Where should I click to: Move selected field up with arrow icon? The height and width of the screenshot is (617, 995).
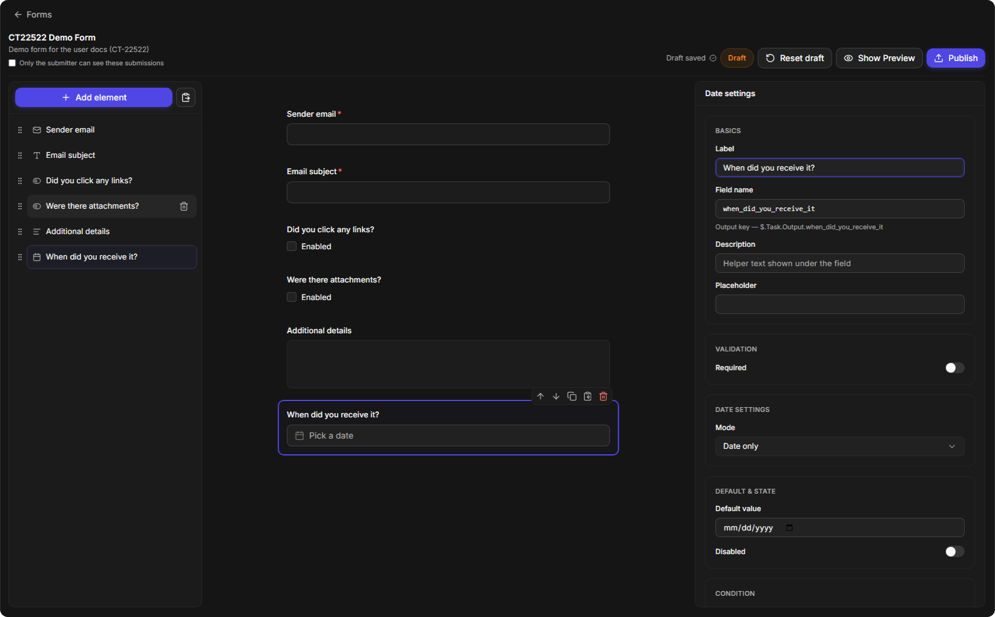(x=540, y=396)
